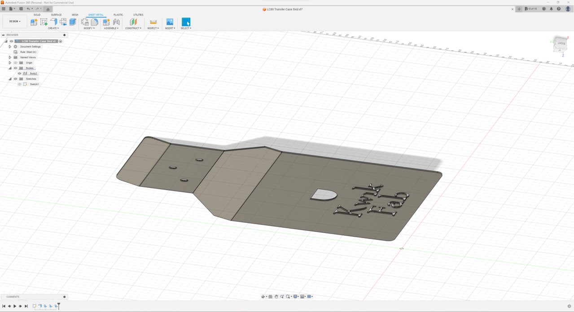Open the ASSEMBLE dropdown menu
The height and width of the screenshot is (312, 574).
tap(111, 28)
